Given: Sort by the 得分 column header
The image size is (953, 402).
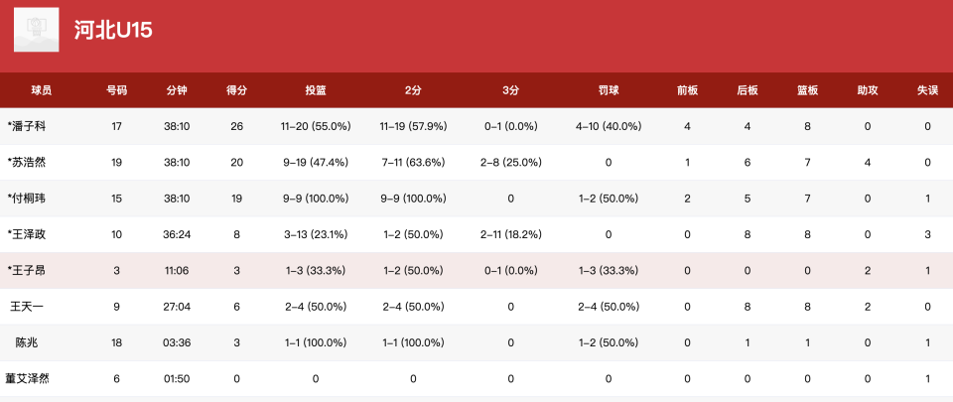Looking at the screenshot, I should [x=236, y=90].
